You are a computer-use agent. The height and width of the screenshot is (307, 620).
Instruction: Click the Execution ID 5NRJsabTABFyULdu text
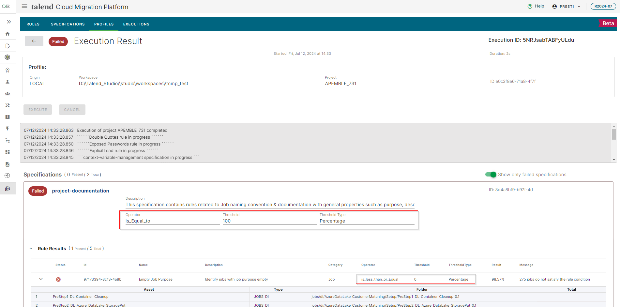[531, 40]
